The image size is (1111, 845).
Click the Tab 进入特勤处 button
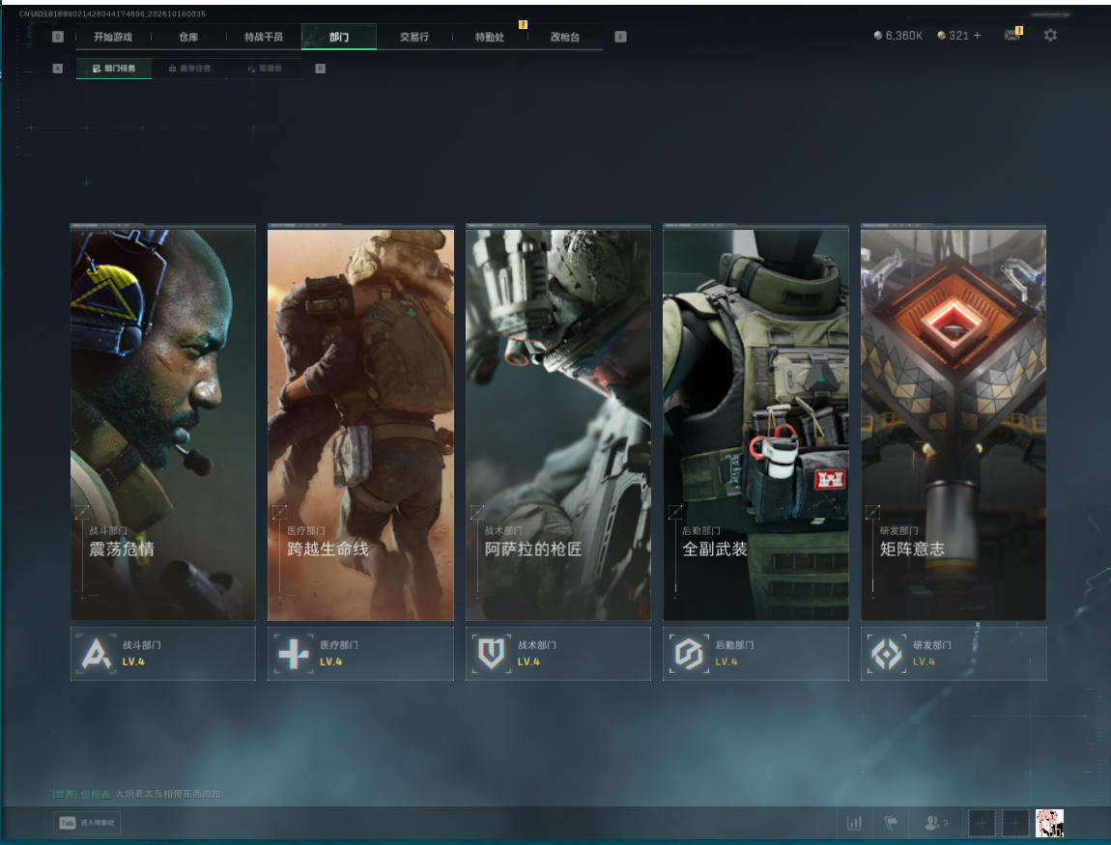point(87,823)
